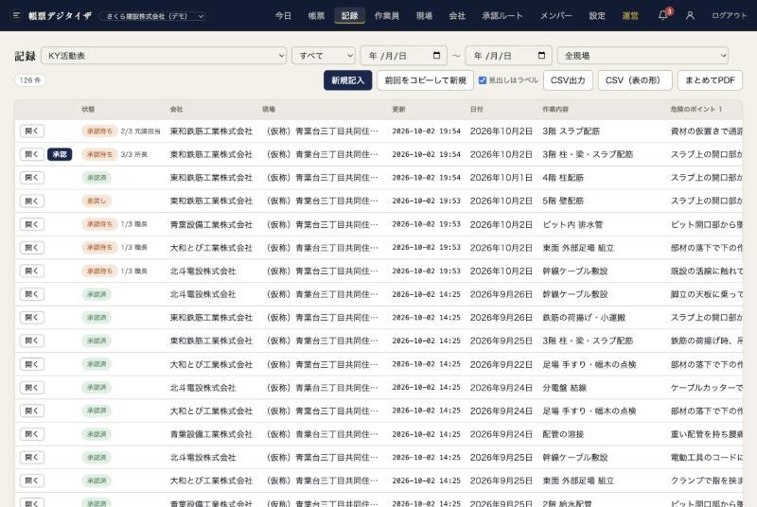Screen dimensions: 757x507
Task: Click 北斗電設株式会社 in the 分電盤 結線 row
Action: coord(202,388)
